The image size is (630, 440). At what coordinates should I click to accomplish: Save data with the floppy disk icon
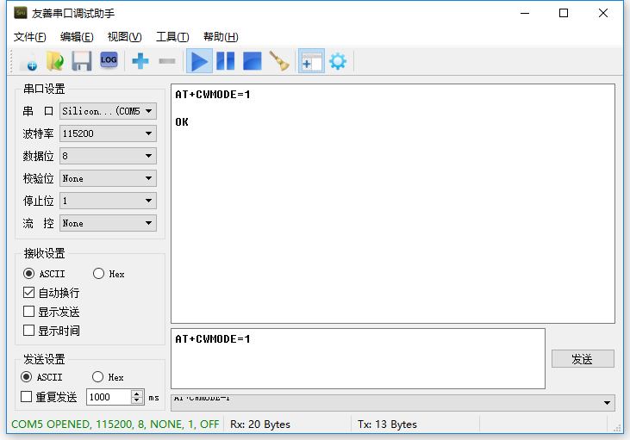[82, 61]
